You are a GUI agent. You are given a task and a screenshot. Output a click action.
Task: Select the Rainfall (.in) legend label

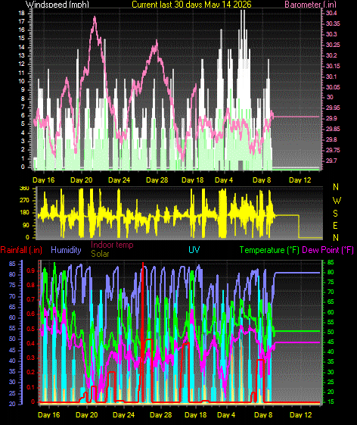[x=21, y=250]
